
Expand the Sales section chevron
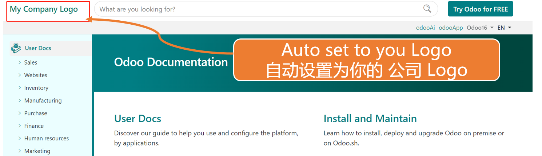(20, 62)
